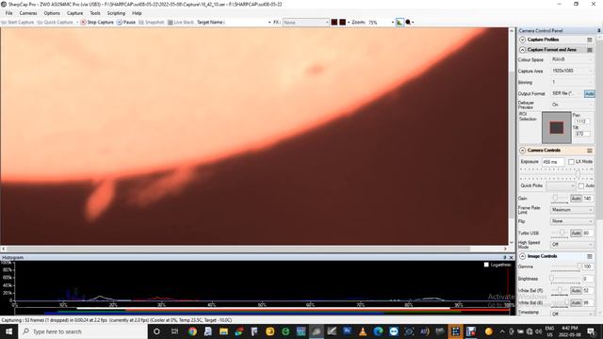Open the Help menu
Image resolution: width=603 pixels, height=339 pixels.
pos(137,13)
